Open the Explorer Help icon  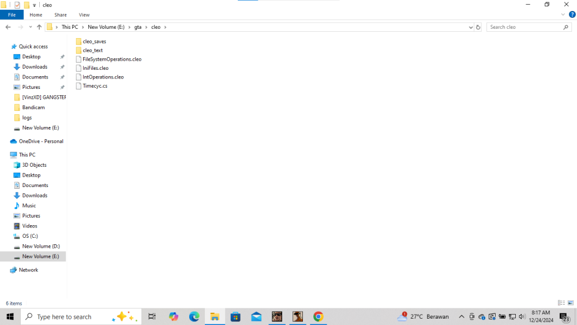[x=572, y=15]
